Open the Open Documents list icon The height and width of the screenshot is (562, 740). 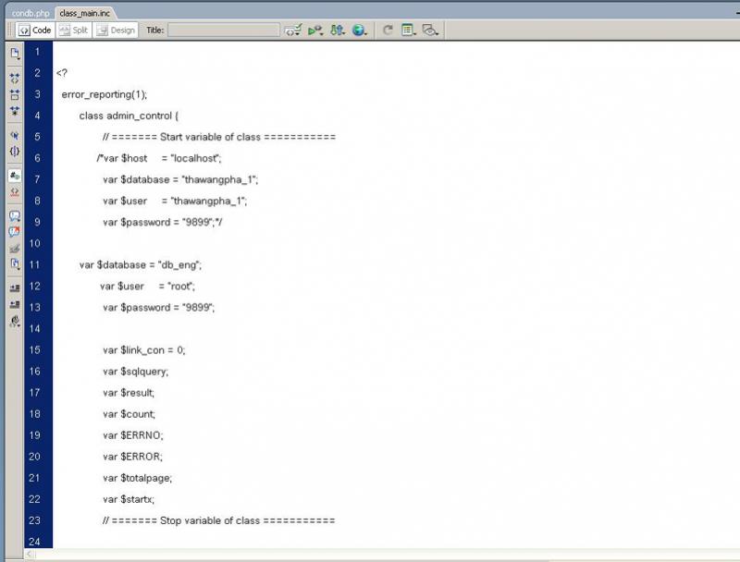15,54
